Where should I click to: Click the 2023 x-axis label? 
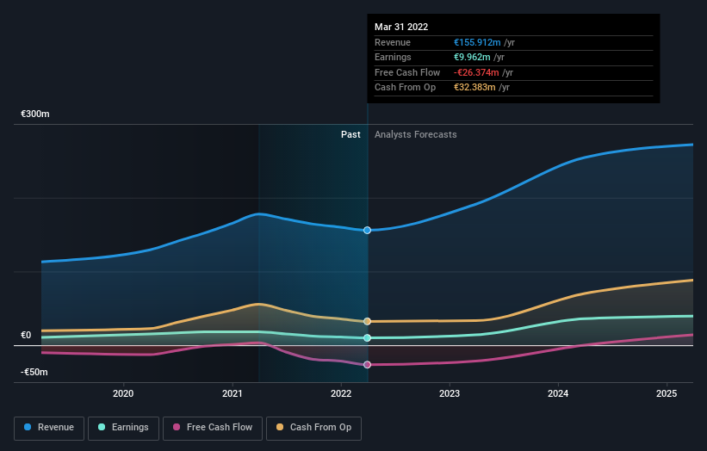tap(450, 393)
